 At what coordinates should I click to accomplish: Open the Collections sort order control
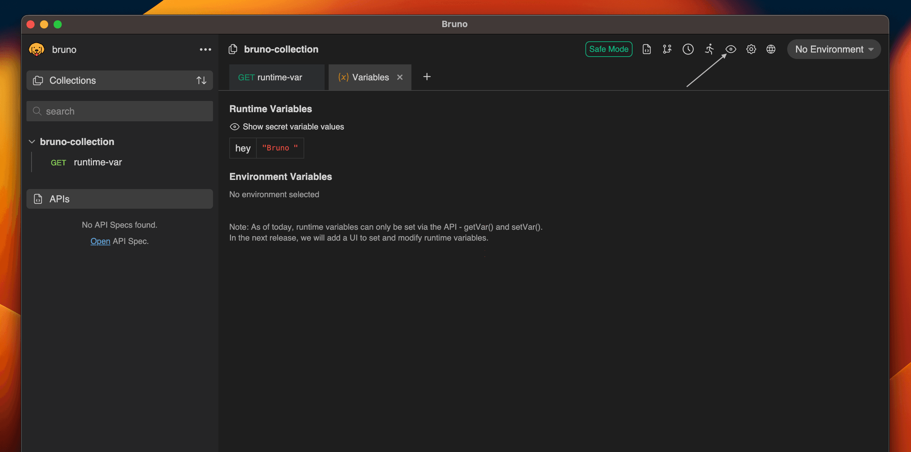click(x=201, y=80)
